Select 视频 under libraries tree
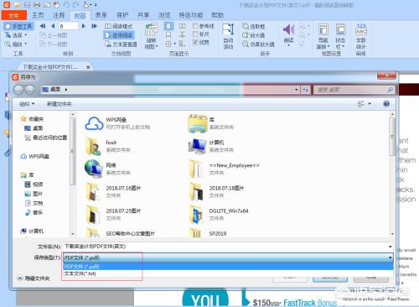The image size is (419, 307). 34,185
